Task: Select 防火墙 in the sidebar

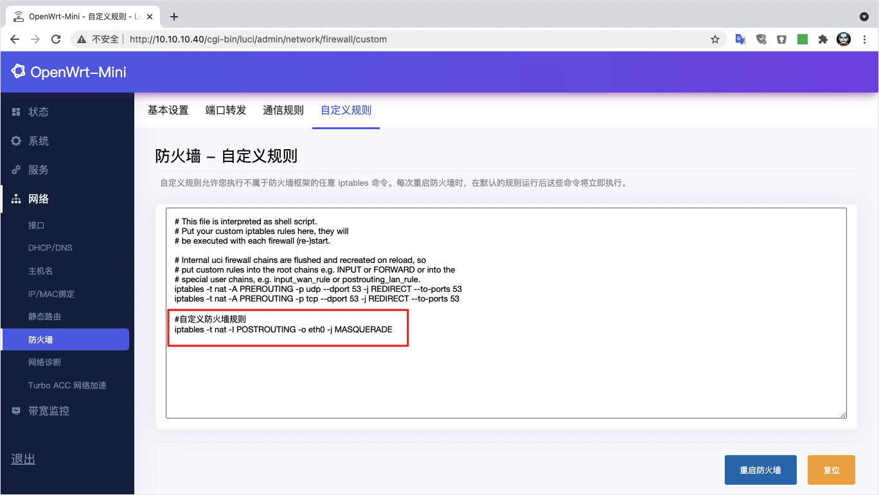Action: (66, 339)
